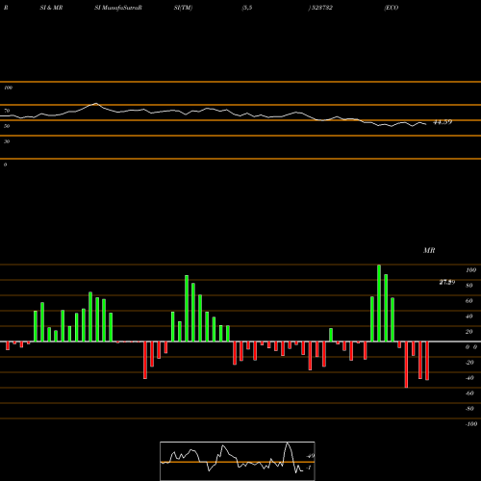Click the RSI axis label 30
The width and height of the screenshot is (481, 481).
7,141
